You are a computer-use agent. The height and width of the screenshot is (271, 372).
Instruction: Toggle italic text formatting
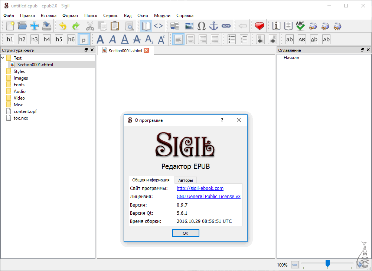(112, 39)
